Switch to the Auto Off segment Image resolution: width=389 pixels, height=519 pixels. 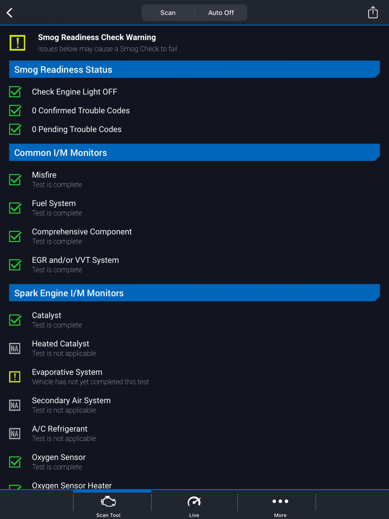tap(221, 13)
